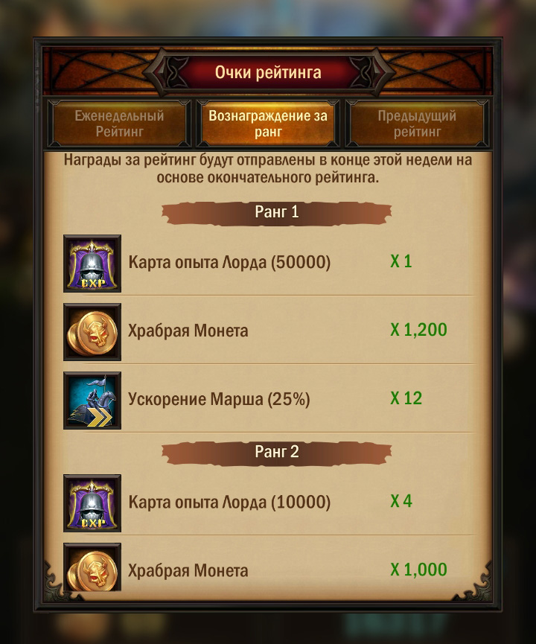Click the Храбрая Монета label under Ранг 2
Image resolution: width=536 pixels, height=644 pixels.
click(x=188, y=570)
